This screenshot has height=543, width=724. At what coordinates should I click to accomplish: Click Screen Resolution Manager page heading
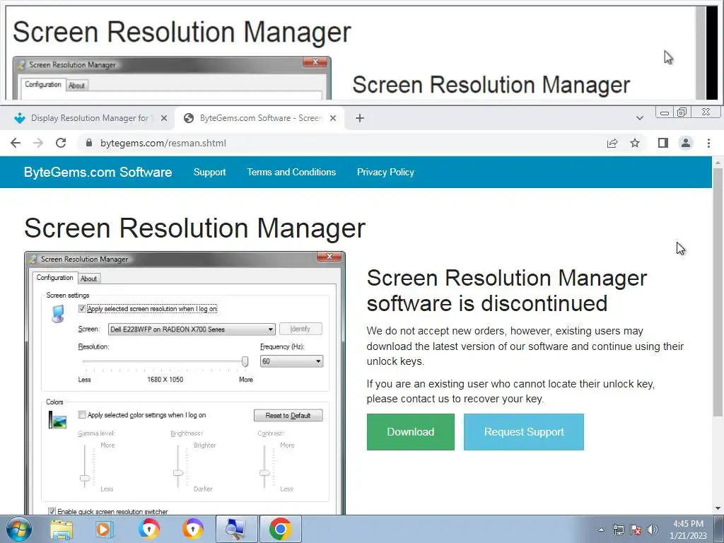pos(194,228)
